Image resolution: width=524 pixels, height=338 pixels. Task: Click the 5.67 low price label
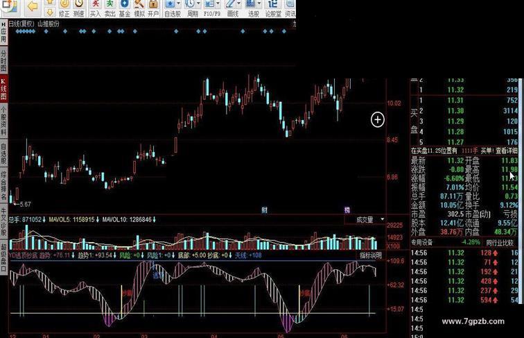point(26,204)
